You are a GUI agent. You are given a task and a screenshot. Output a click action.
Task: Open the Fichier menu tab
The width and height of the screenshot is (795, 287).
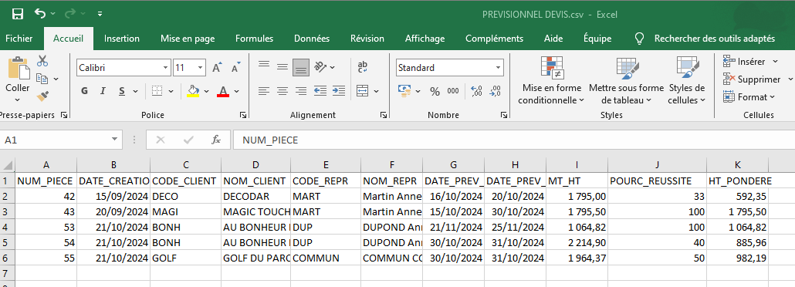[x=19, y=39]
